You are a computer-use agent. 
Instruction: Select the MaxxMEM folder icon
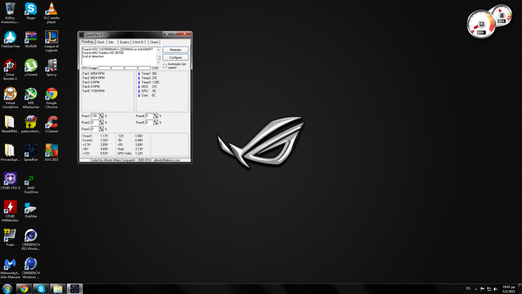pyautogui.click(x=10, y=124)
